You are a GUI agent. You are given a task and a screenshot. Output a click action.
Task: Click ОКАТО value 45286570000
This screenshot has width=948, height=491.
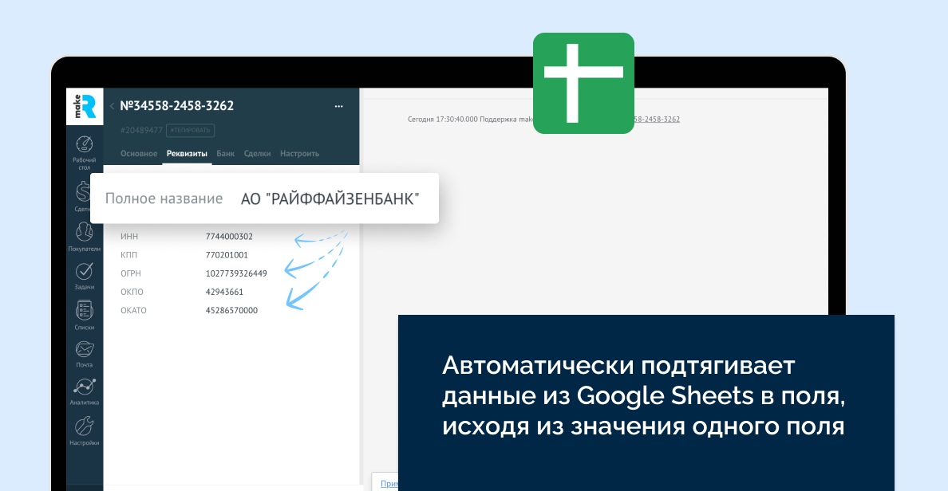tap(231, 310)
